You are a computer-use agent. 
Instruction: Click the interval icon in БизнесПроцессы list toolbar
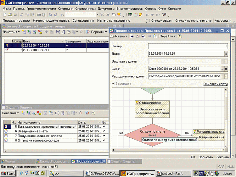(58, 32)
